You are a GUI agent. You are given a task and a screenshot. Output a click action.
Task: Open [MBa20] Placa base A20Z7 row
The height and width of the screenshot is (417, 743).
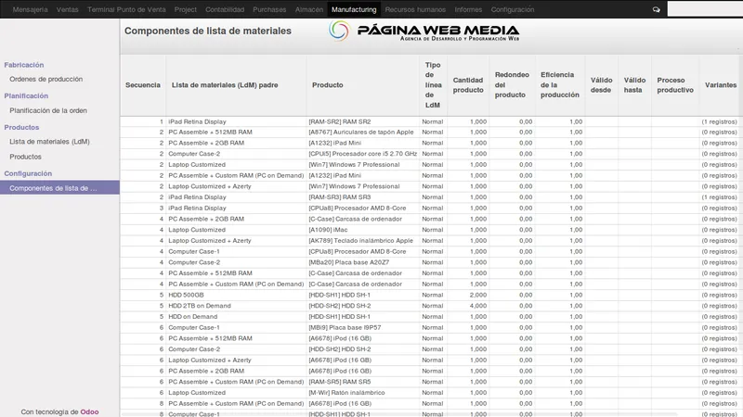pyautogui.click(x=431, y=263)
